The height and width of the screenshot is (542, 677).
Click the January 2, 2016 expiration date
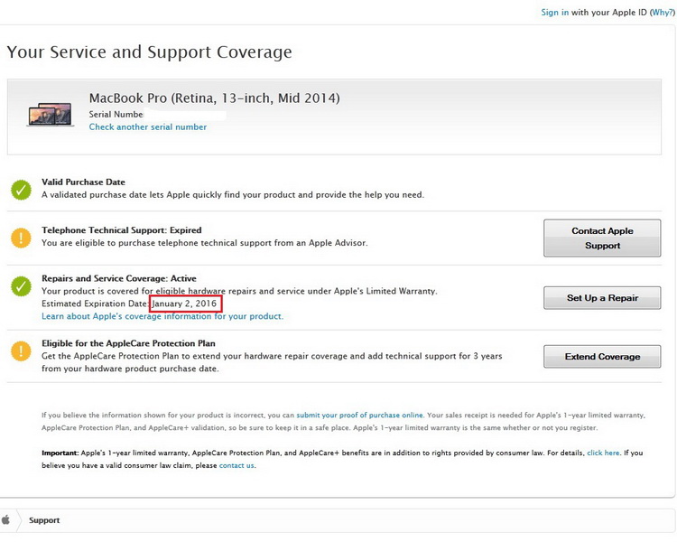click(x=185, y=304)
